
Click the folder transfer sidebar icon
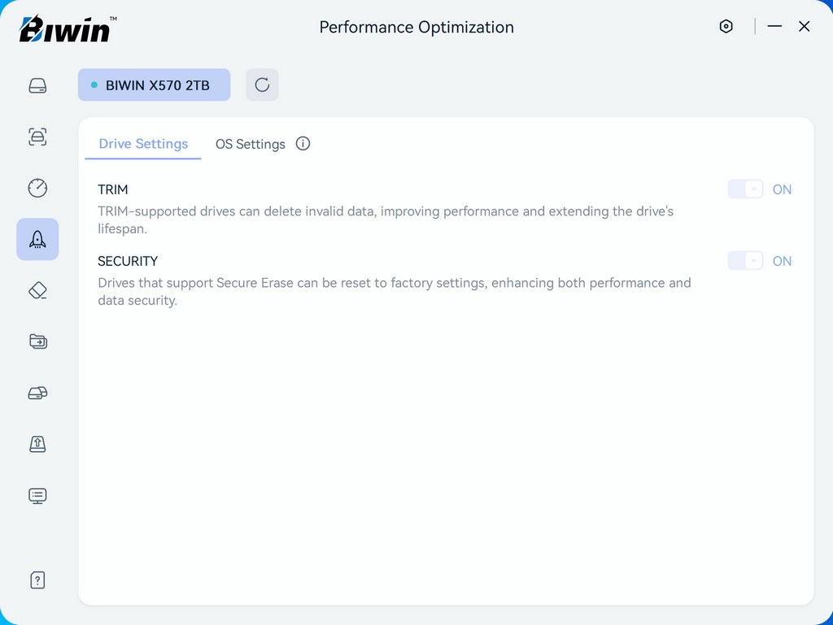(37, 341)
